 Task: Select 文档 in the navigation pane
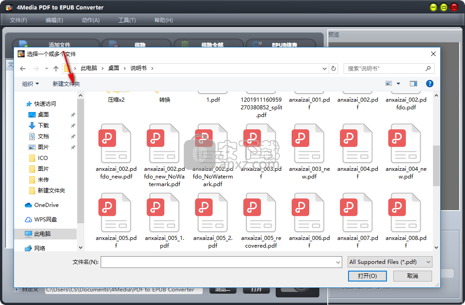click(39, 136)
